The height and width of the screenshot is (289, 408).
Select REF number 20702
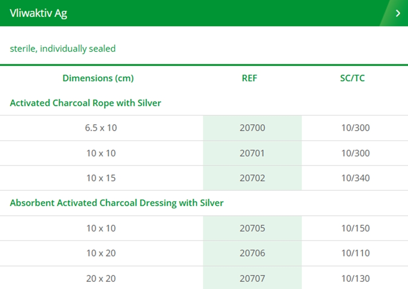[x=252, y=178]
